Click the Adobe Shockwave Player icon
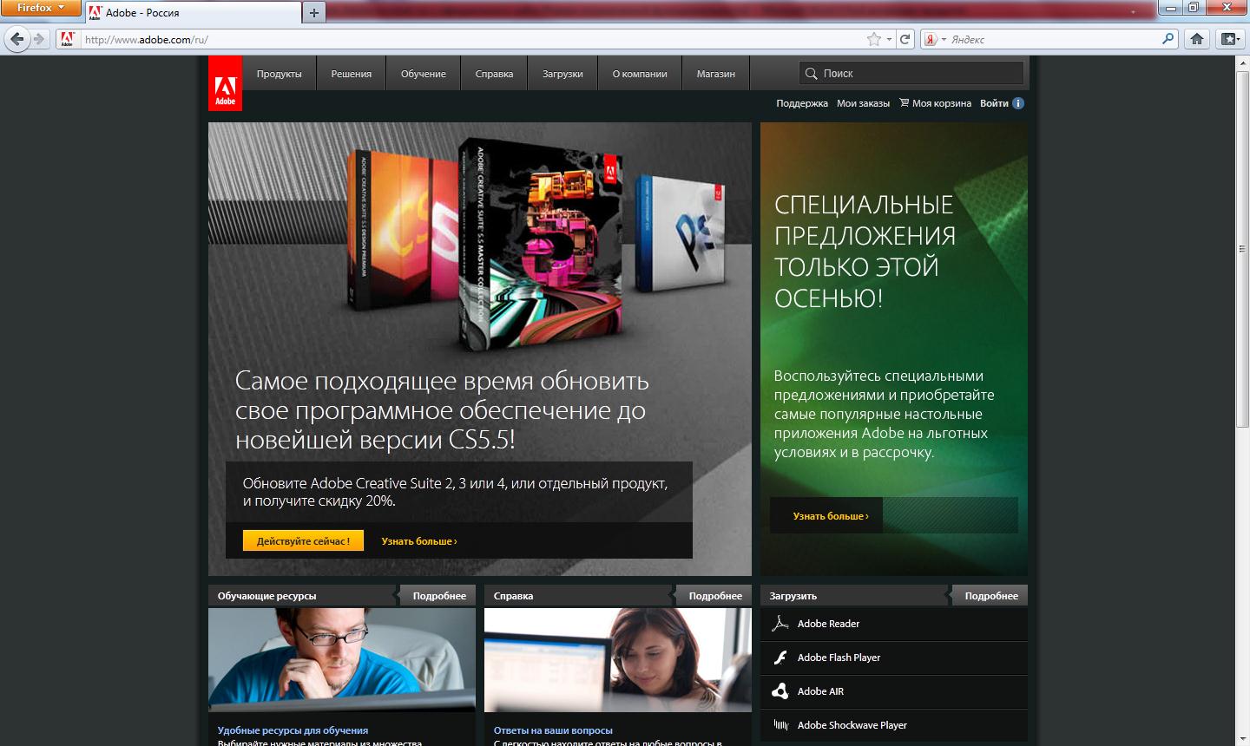Screen dimensions: 1250x746 point(780,725)
